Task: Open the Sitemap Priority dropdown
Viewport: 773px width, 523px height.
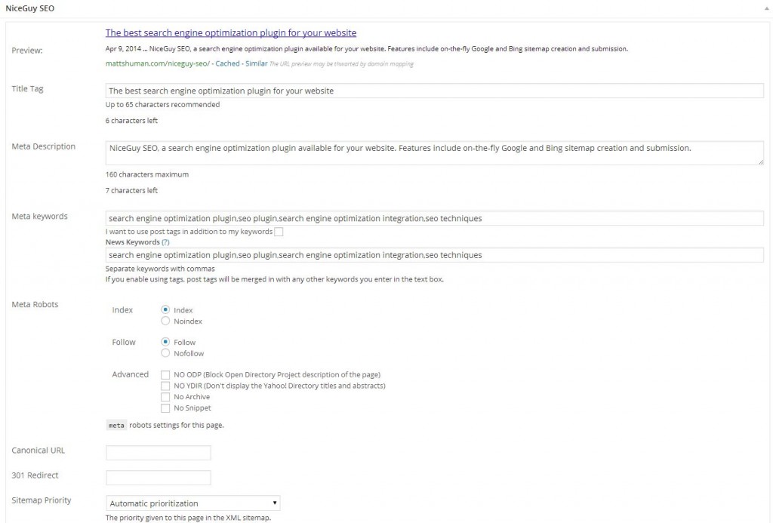Action: click(192, 503)
